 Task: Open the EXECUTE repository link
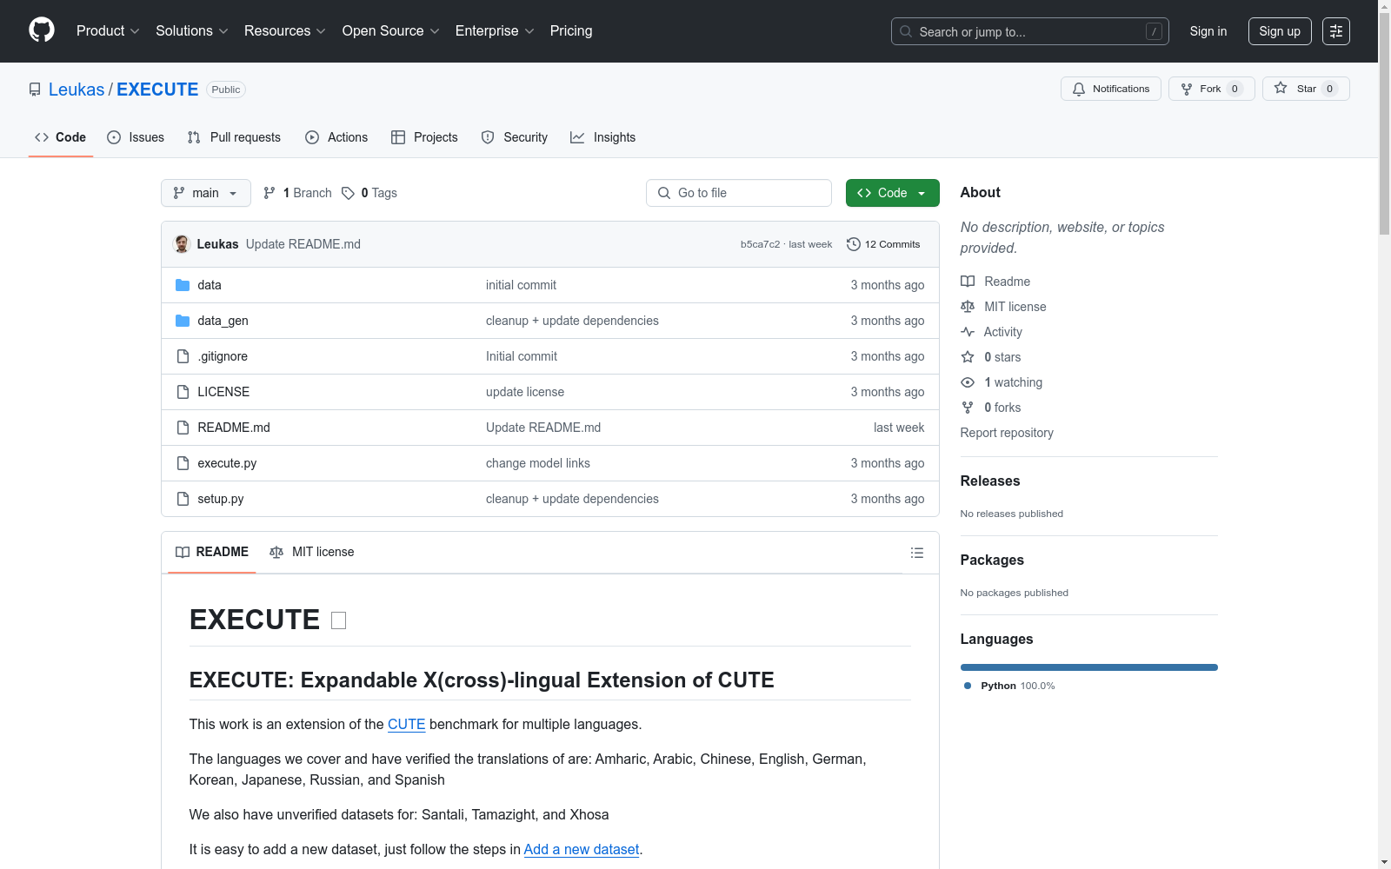click(157, 90)
